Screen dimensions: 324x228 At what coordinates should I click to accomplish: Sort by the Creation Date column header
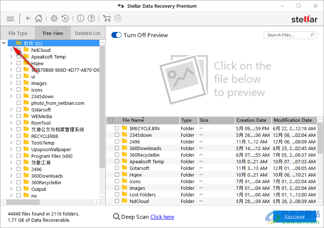click(x=253, y=120)
